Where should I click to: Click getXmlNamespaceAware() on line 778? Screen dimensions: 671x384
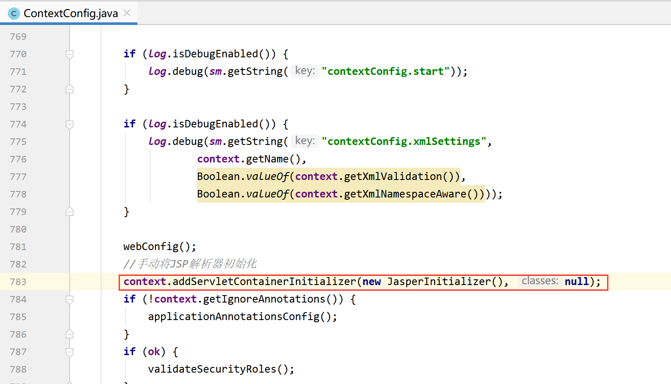point(411,194)
